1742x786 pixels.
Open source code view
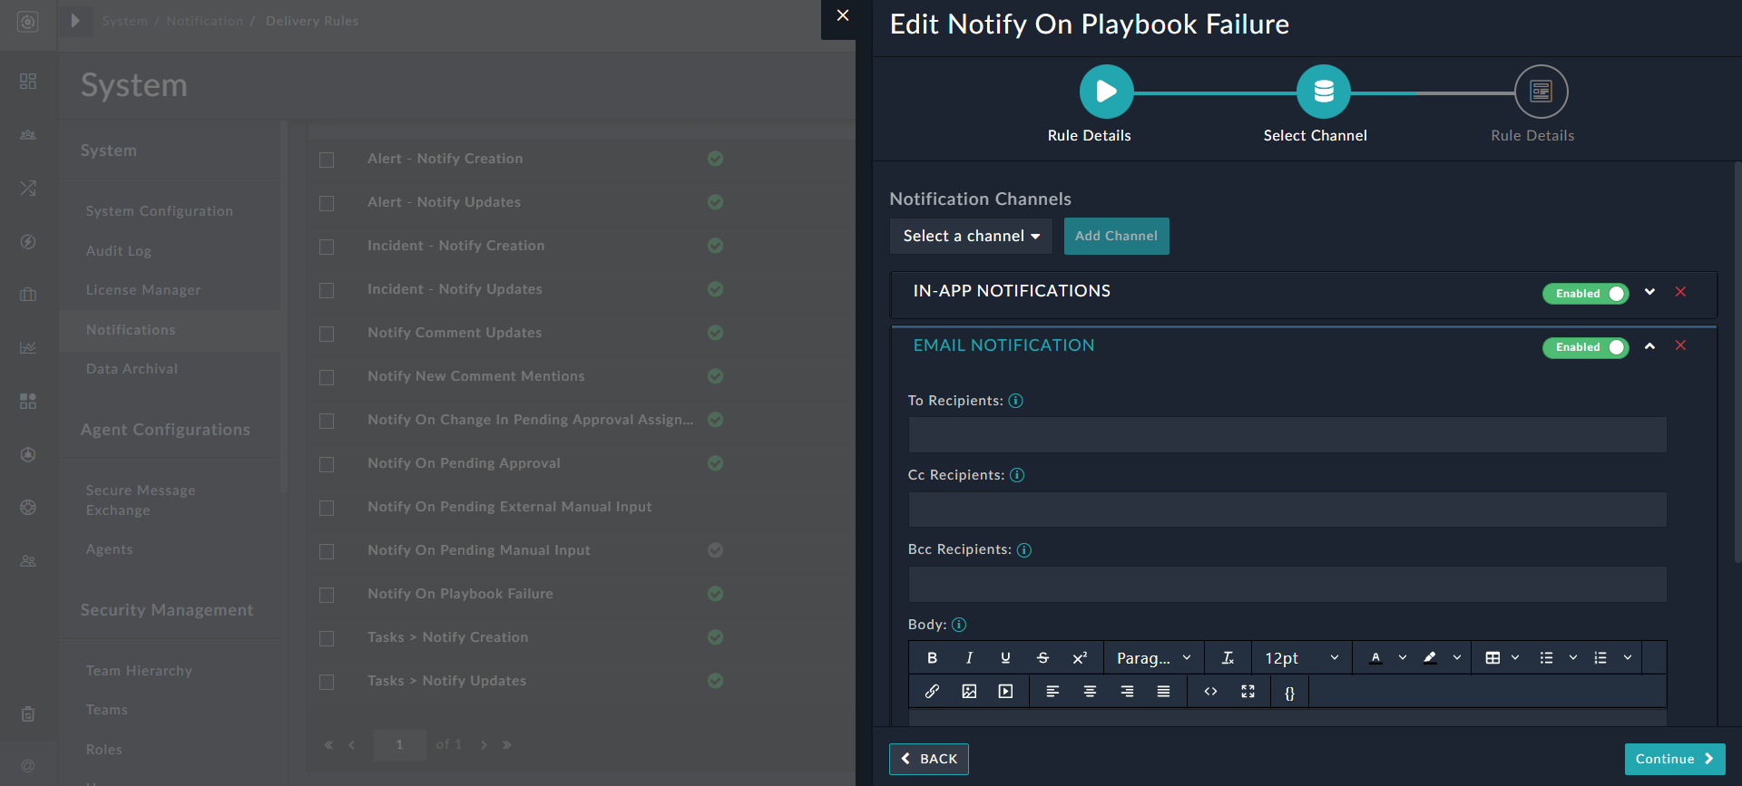point(1210,692)
